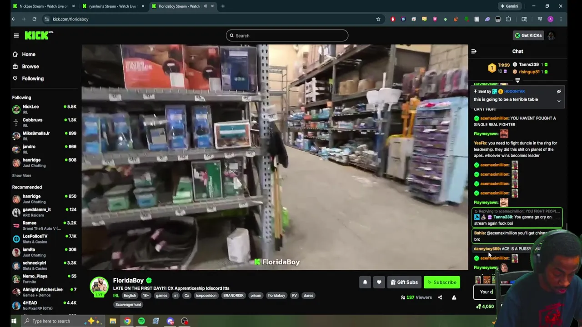The width and height of the screenshot is (582, 327).
Task: Click the Gemini button in title bar
Action: (x=509, y=6)
